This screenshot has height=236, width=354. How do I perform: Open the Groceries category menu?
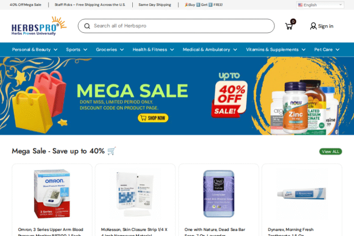coord(110,49)
